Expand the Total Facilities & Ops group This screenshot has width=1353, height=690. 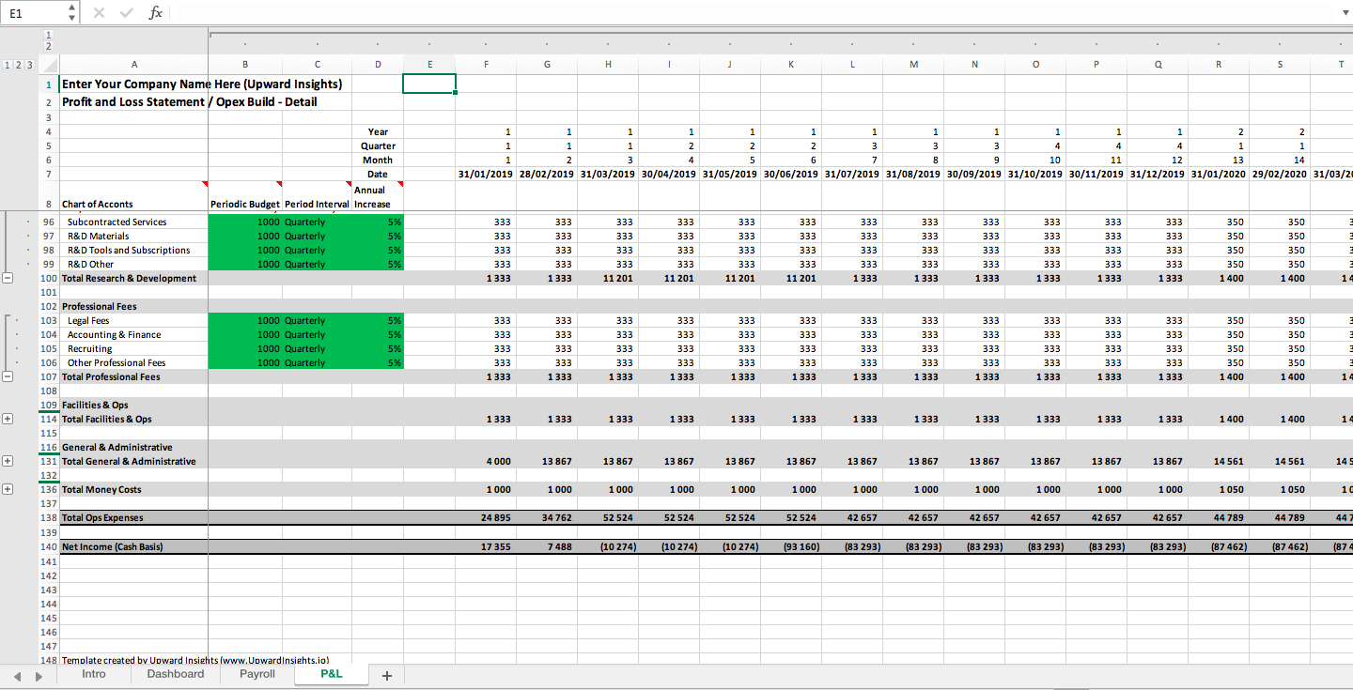click(x=8, y=419)
